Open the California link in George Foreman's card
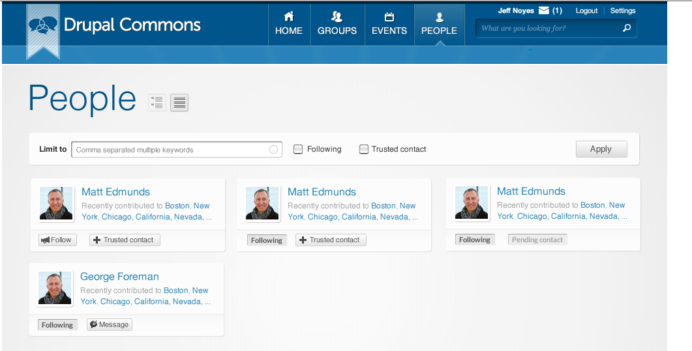 click(151, 302)
